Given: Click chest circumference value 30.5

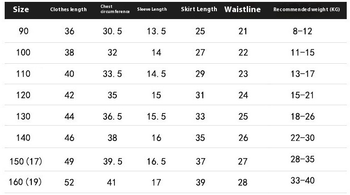Looking at the screenshot, I should pyautogui.click(x=112, y=31).
